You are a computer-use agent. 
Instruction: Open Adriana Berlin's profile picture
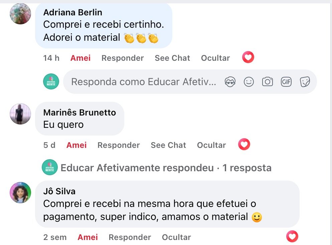(x=21, y=14)
